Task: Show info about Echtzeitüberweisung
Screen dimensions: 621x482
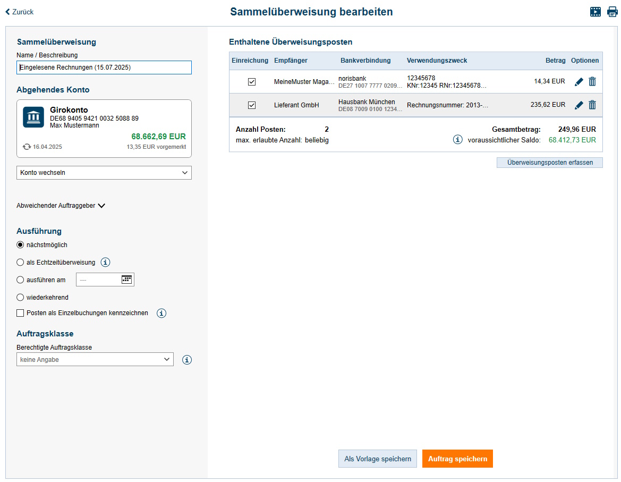Action: point(105,262)
